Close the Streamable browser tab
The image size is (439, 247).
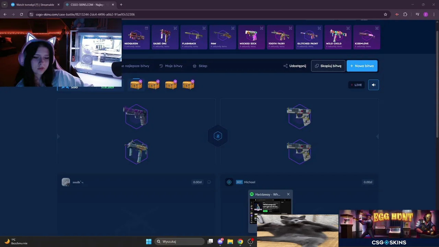(x=58, y=5)
